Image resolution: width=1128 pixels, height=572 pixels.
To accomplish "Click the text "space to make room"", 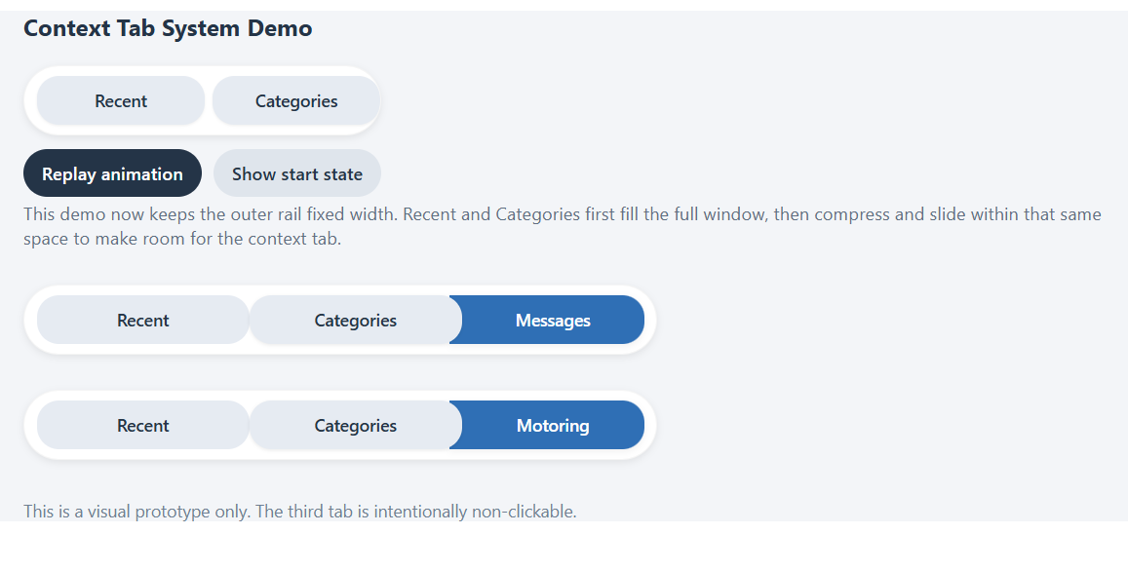I will point(107,239).
